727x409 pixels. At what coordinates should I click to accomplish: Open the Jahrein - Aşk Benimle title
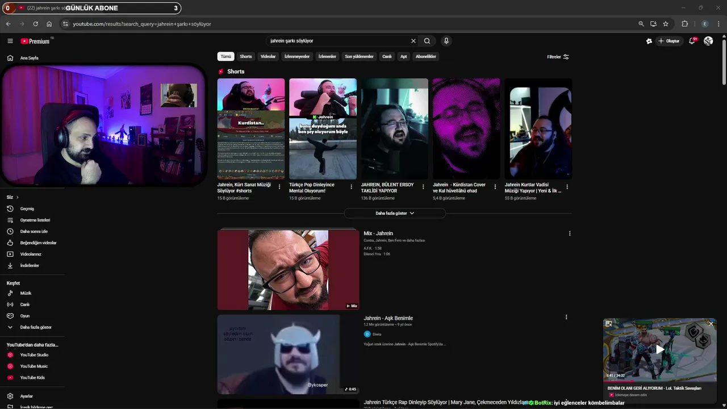click(x=388, y=318)
